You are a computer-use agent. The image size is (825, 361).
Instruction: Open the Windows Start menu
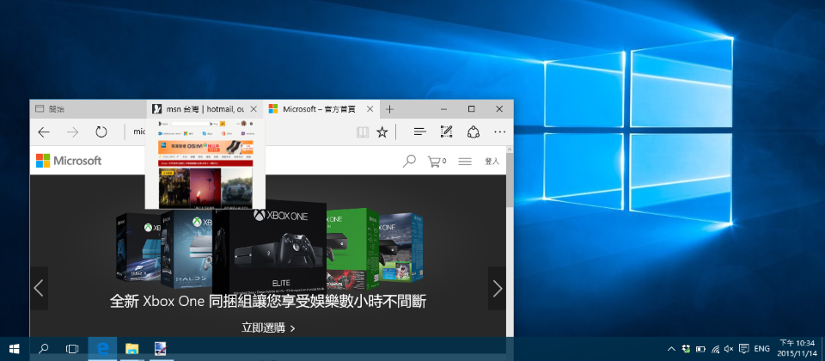(15, 348)
